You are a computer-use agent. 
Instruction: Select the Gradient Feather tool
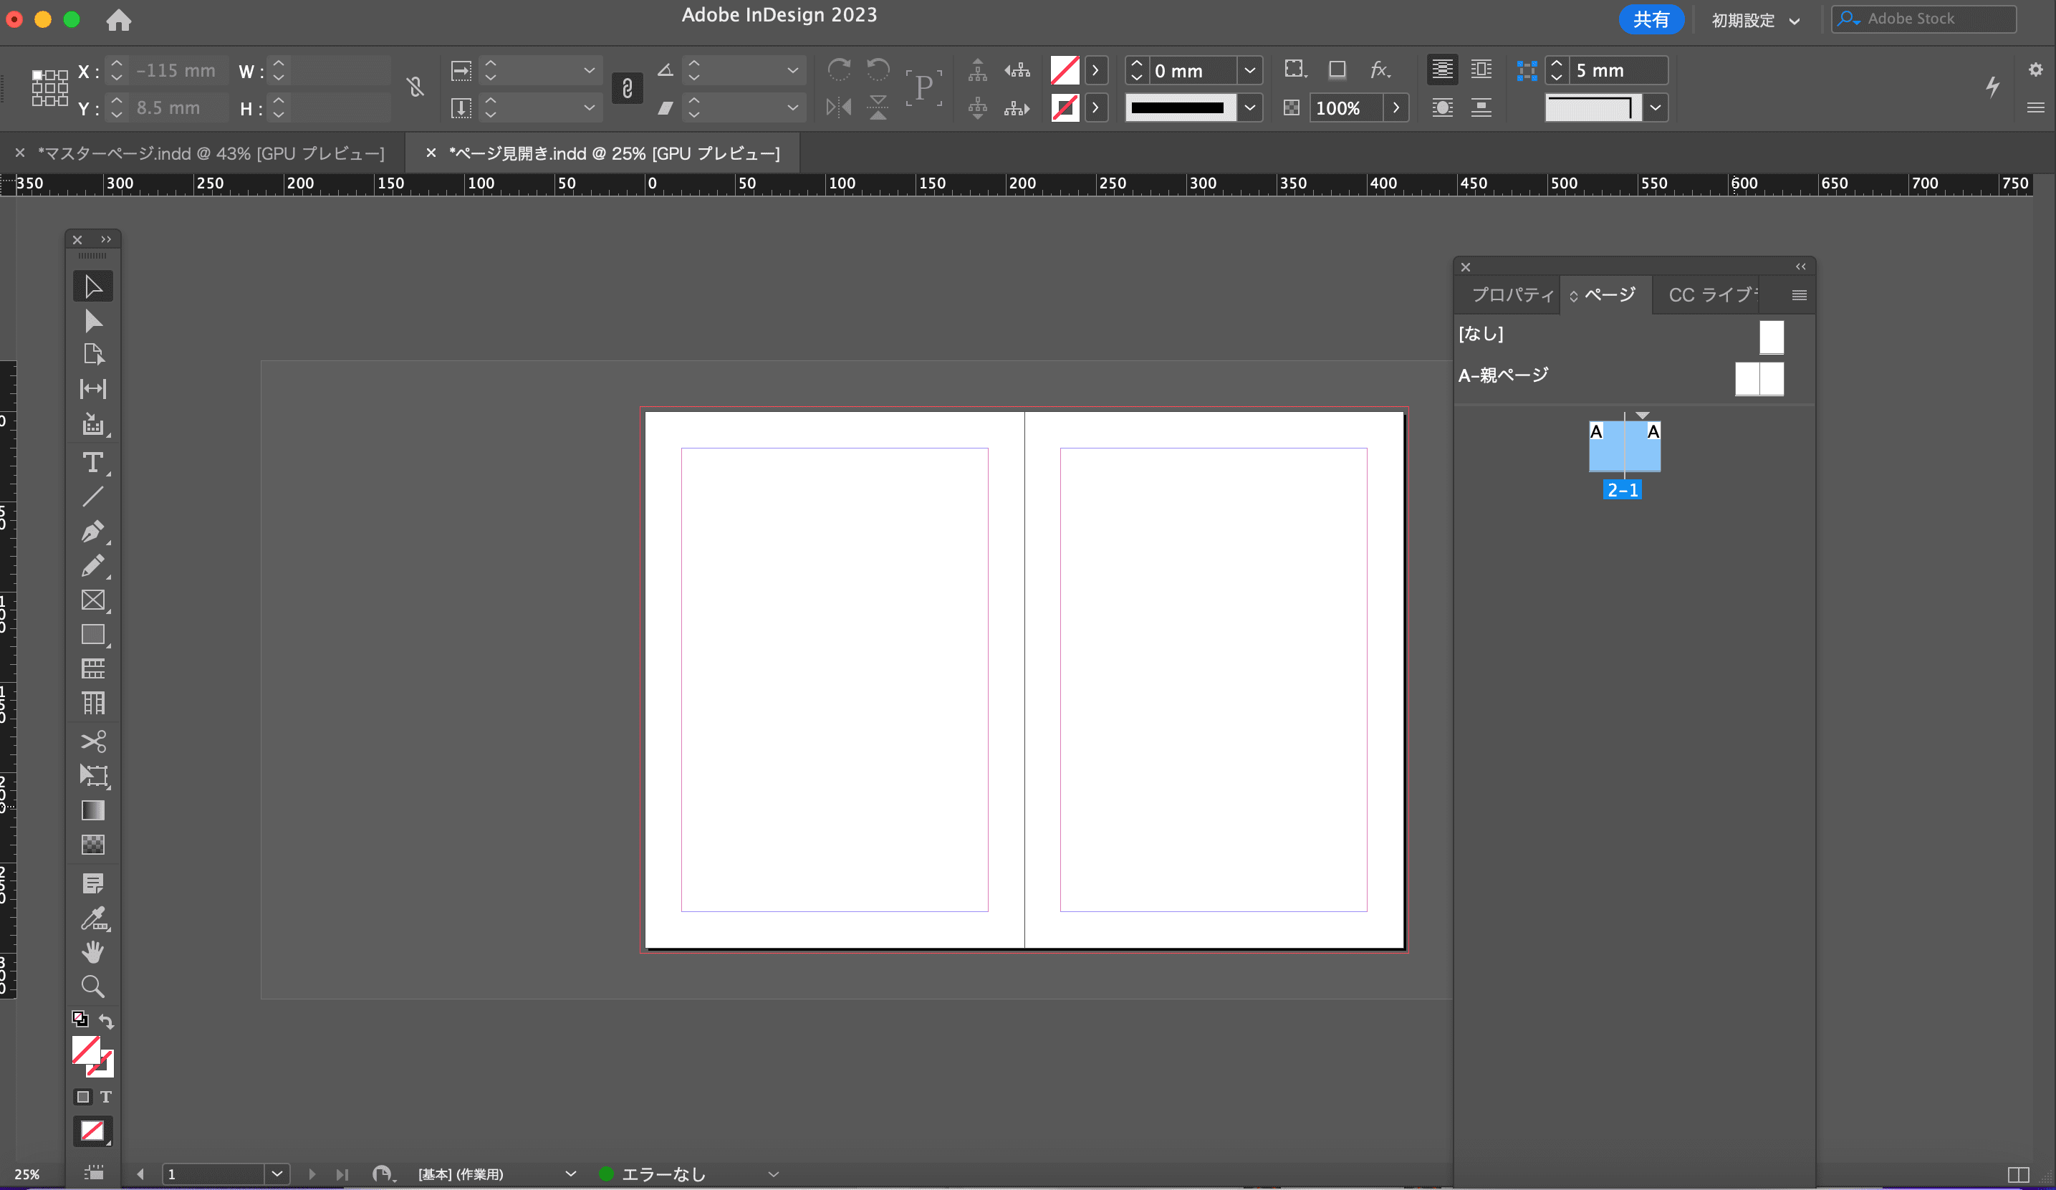(93, 844)
